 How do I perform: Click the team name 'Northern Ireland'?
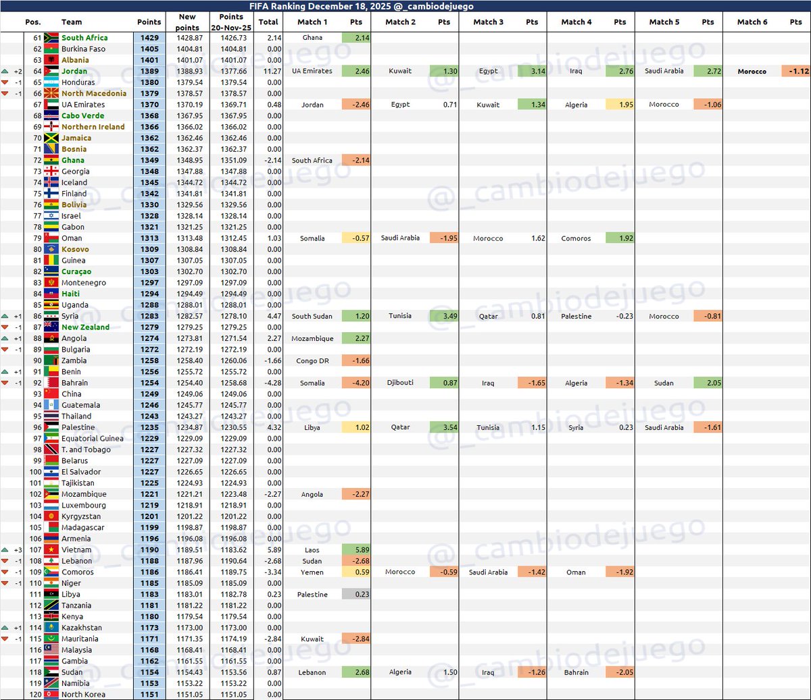click(x=93, y=127)
